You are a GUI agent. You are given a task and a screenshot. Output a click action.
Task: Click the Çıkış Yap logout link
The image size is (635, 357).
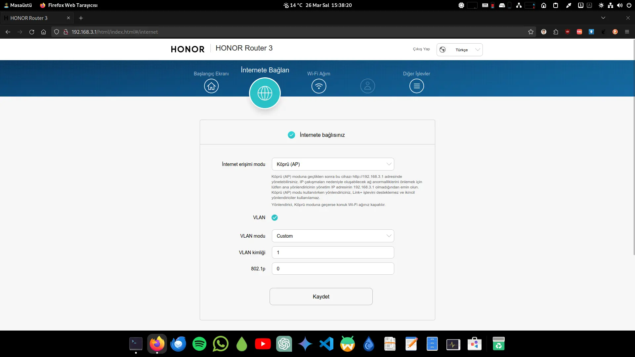[x=421, y=49]
